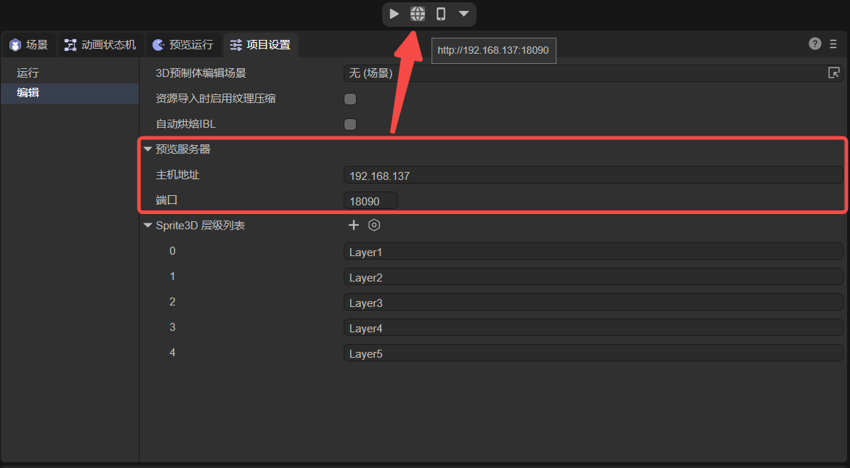Click the mobile device preview icon

(440, 14)
